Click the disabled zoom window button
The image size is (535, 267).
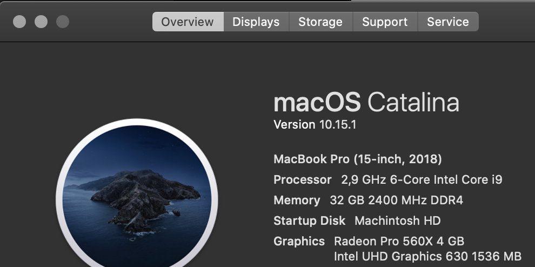pyautogui.click(x=63, y=22)
